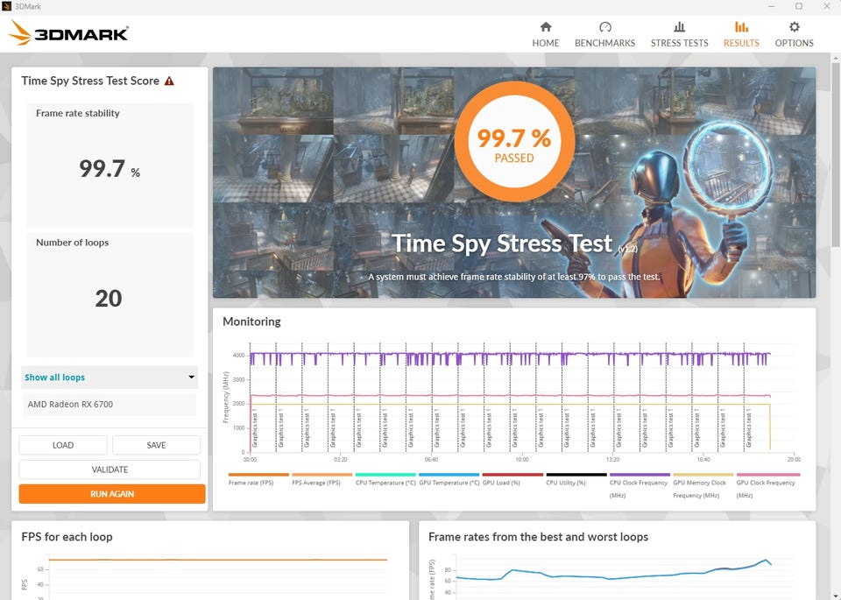Toggle GPU Temperature legend swatch
This screenshot has height=600, width=841.
(449, 475)
